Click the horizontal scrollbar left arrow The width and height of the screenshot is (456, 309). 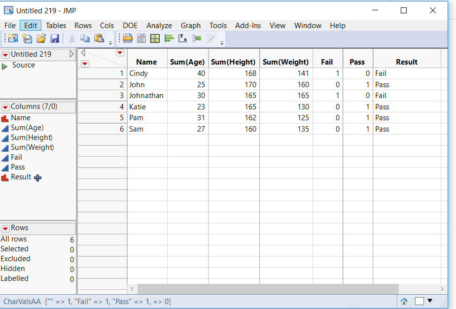132,289
